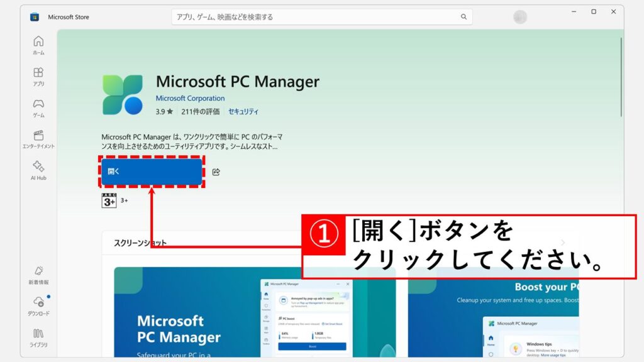Click the page vertical scrollbar

[621, 77]
